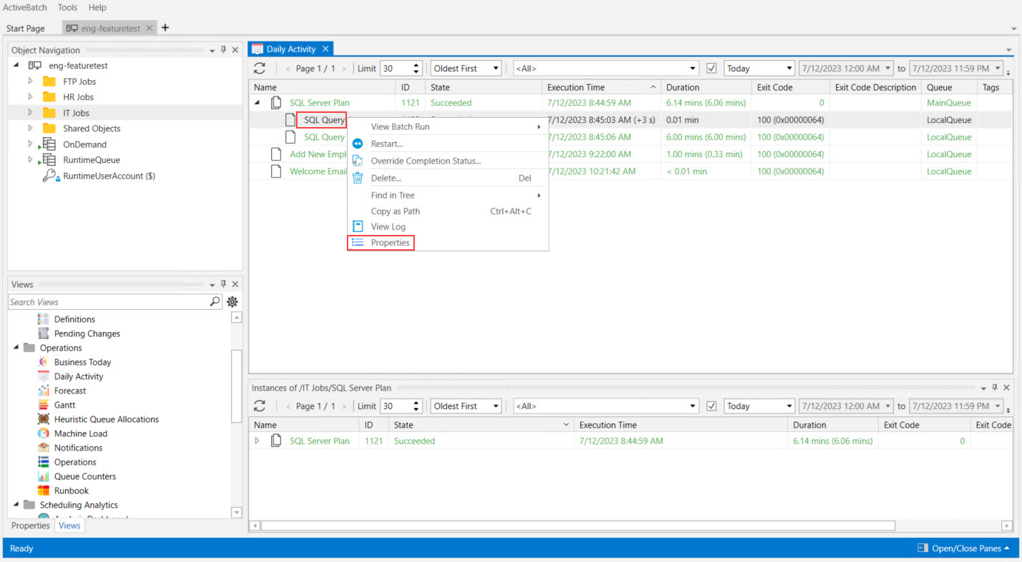Click the Views search settings gear icon
The height and width of the screenshot is (562, 1022).
[x=232, y=302]
